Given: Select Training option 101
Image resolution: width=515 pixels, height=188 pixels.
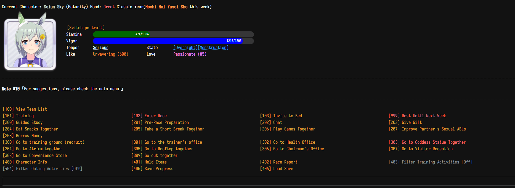Looking at the screenshot, I should click(18, 116).
